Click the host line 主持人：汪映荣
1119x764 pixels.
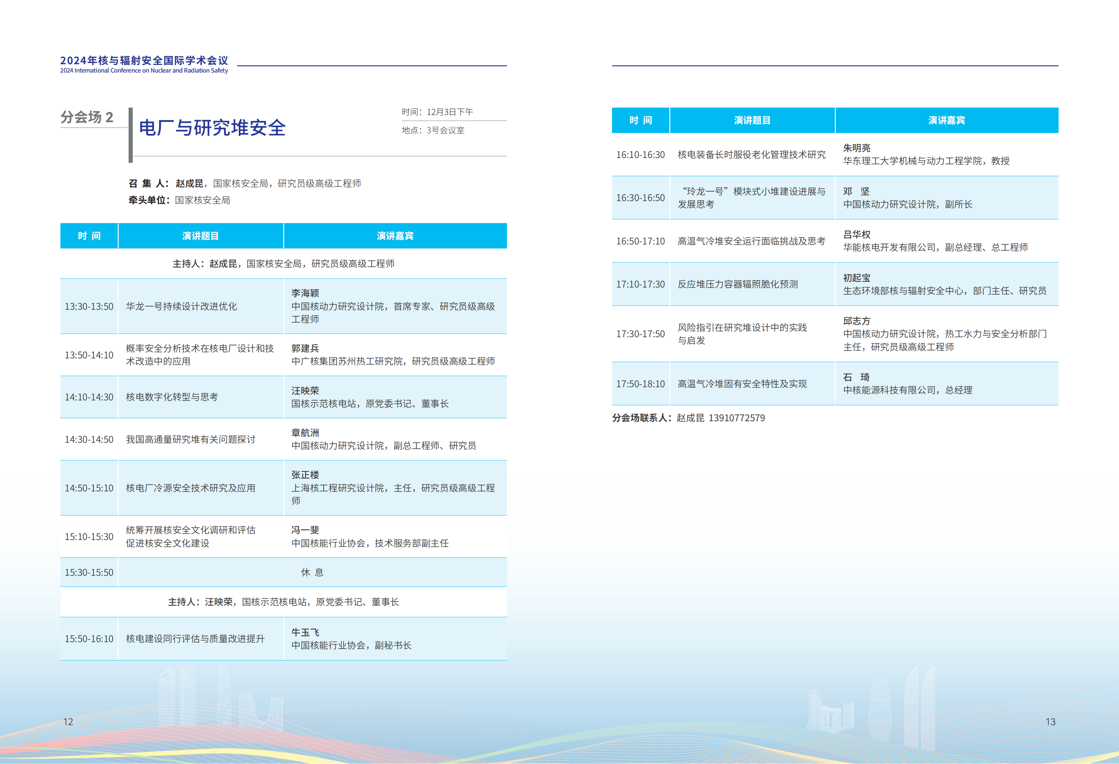(x=283, y=602)
